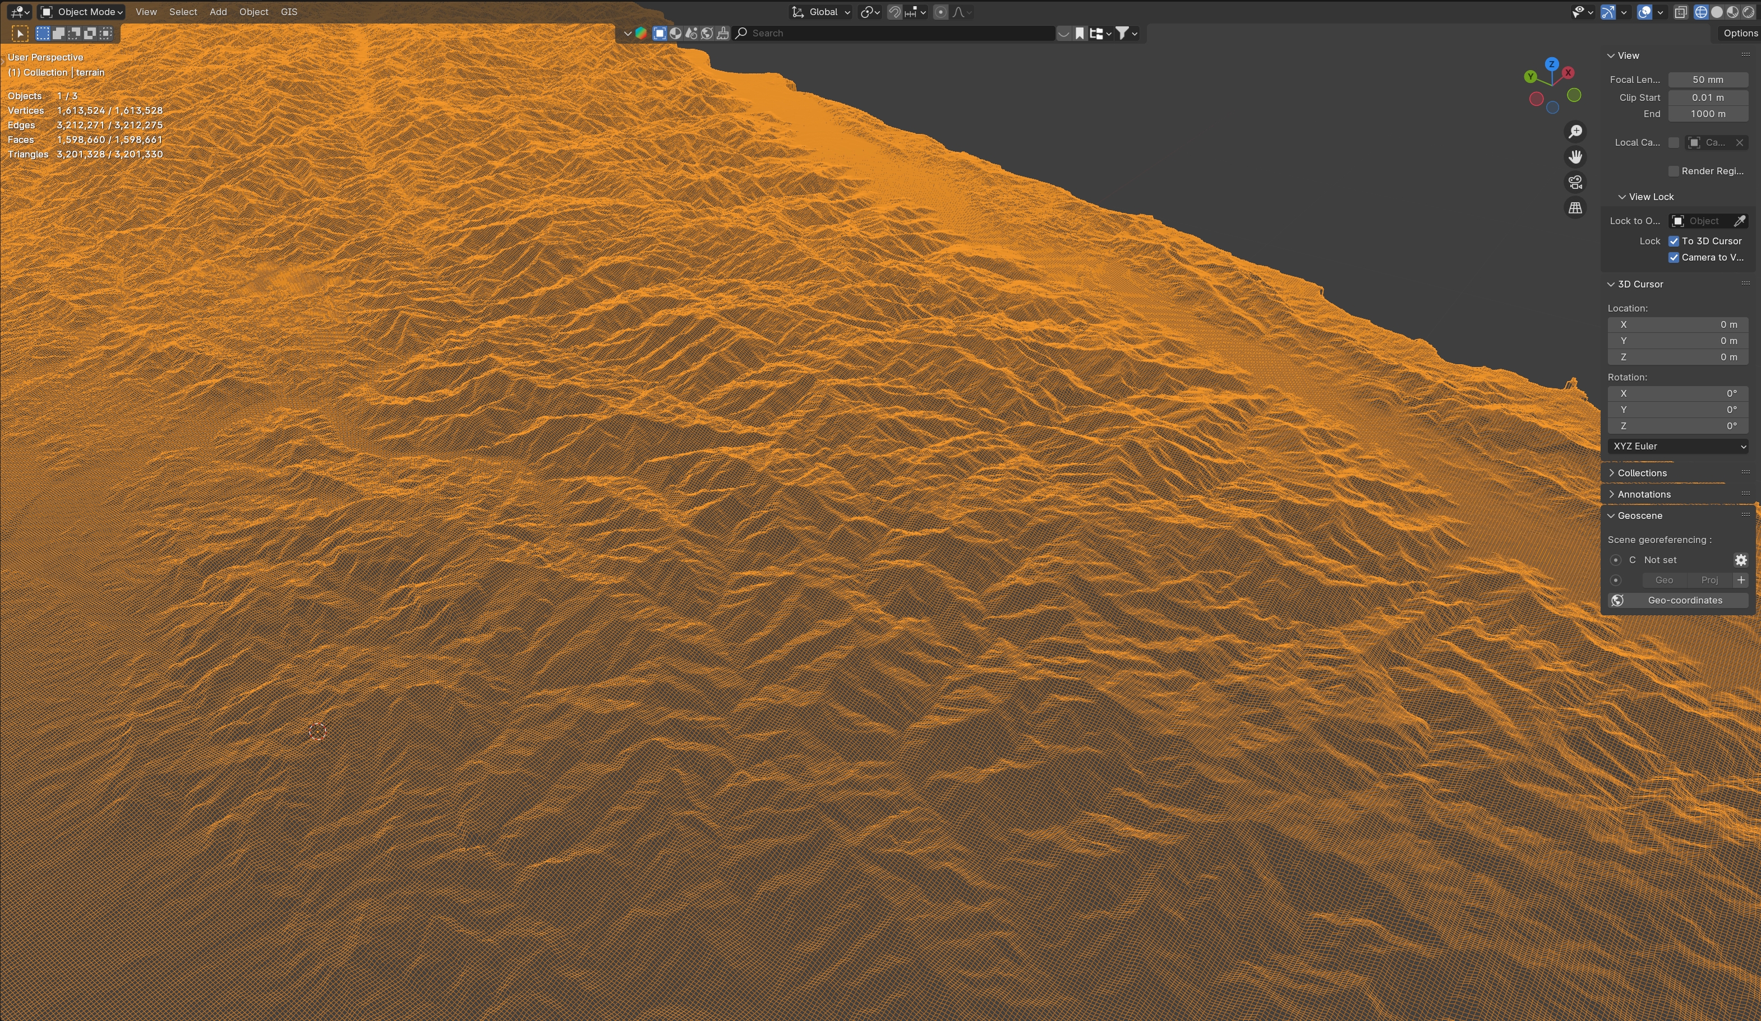
Task: Uncheck Camera to View lock
Action: click(1674, 258)
